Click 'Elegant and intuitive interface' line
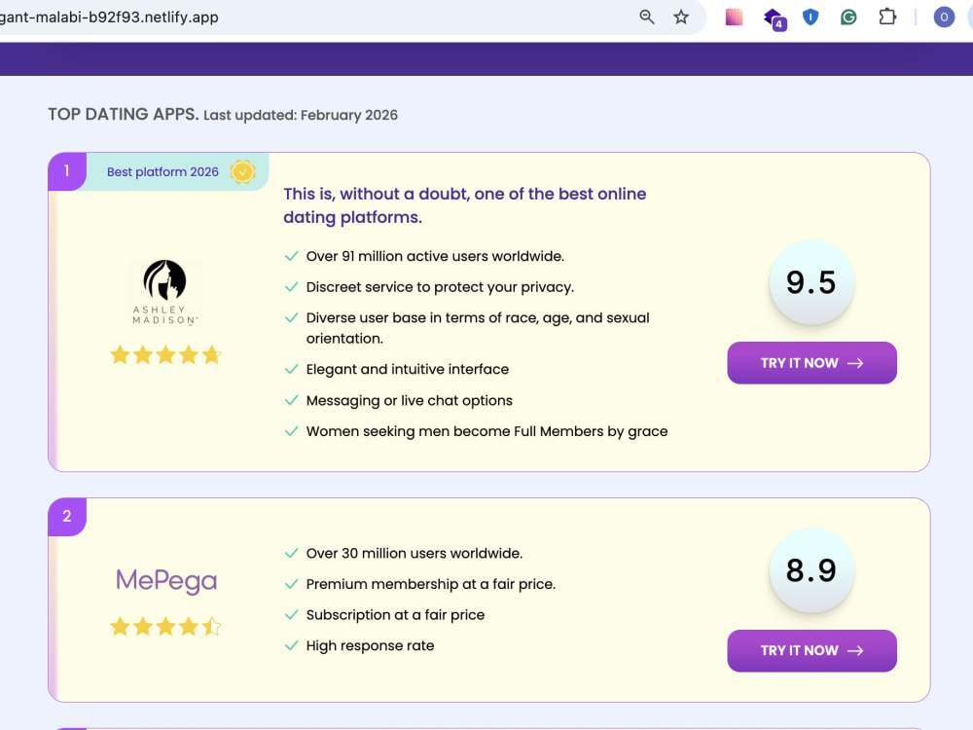 407,369
